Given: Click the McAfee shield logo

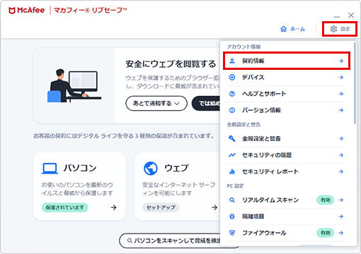Looking at the screenshot, I should point(12,11).
